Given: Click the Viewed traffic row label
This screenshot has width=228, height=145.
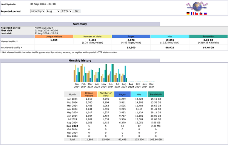Looking at the screenshot, I should click(9, 42).
